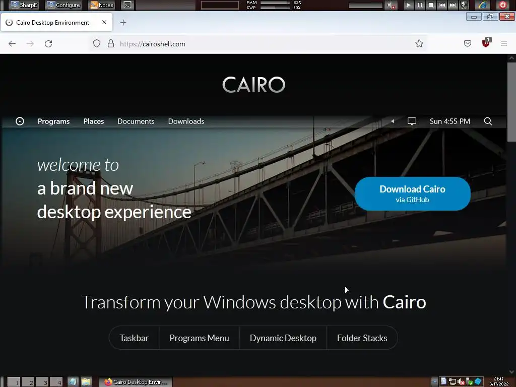Image resolution: width=516 pixels, height=387 pixels.
Task: Click the Cairo Desktop Envir... taskbar button
Action: pyautogui.click(x=136, y=382)
